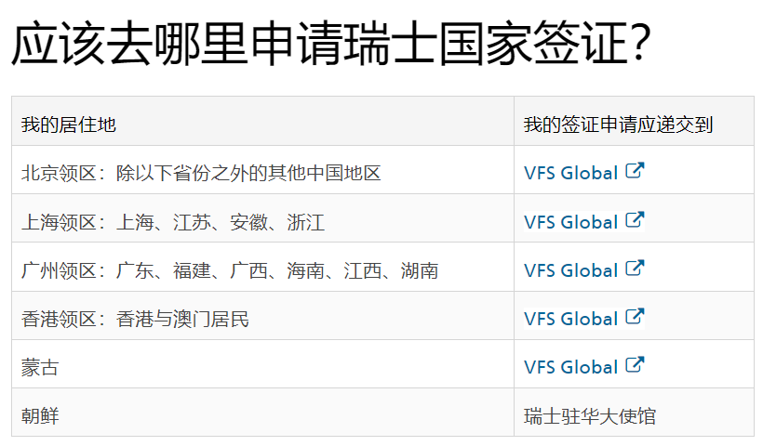This screenshot has width=763, height=446.
Task: Click external-link icon in 上海领区 row
Action: (x=635, y=219)
